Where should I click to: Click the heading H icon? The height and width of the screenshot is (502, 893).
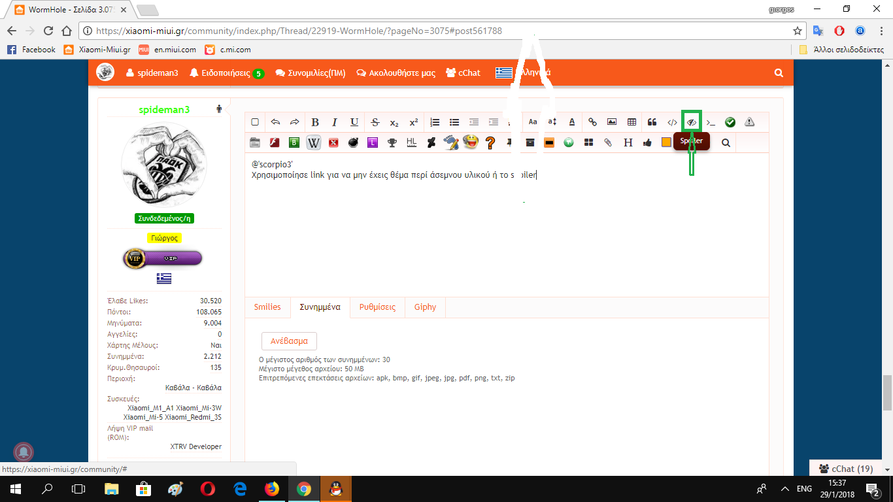[x=628, y=142]
